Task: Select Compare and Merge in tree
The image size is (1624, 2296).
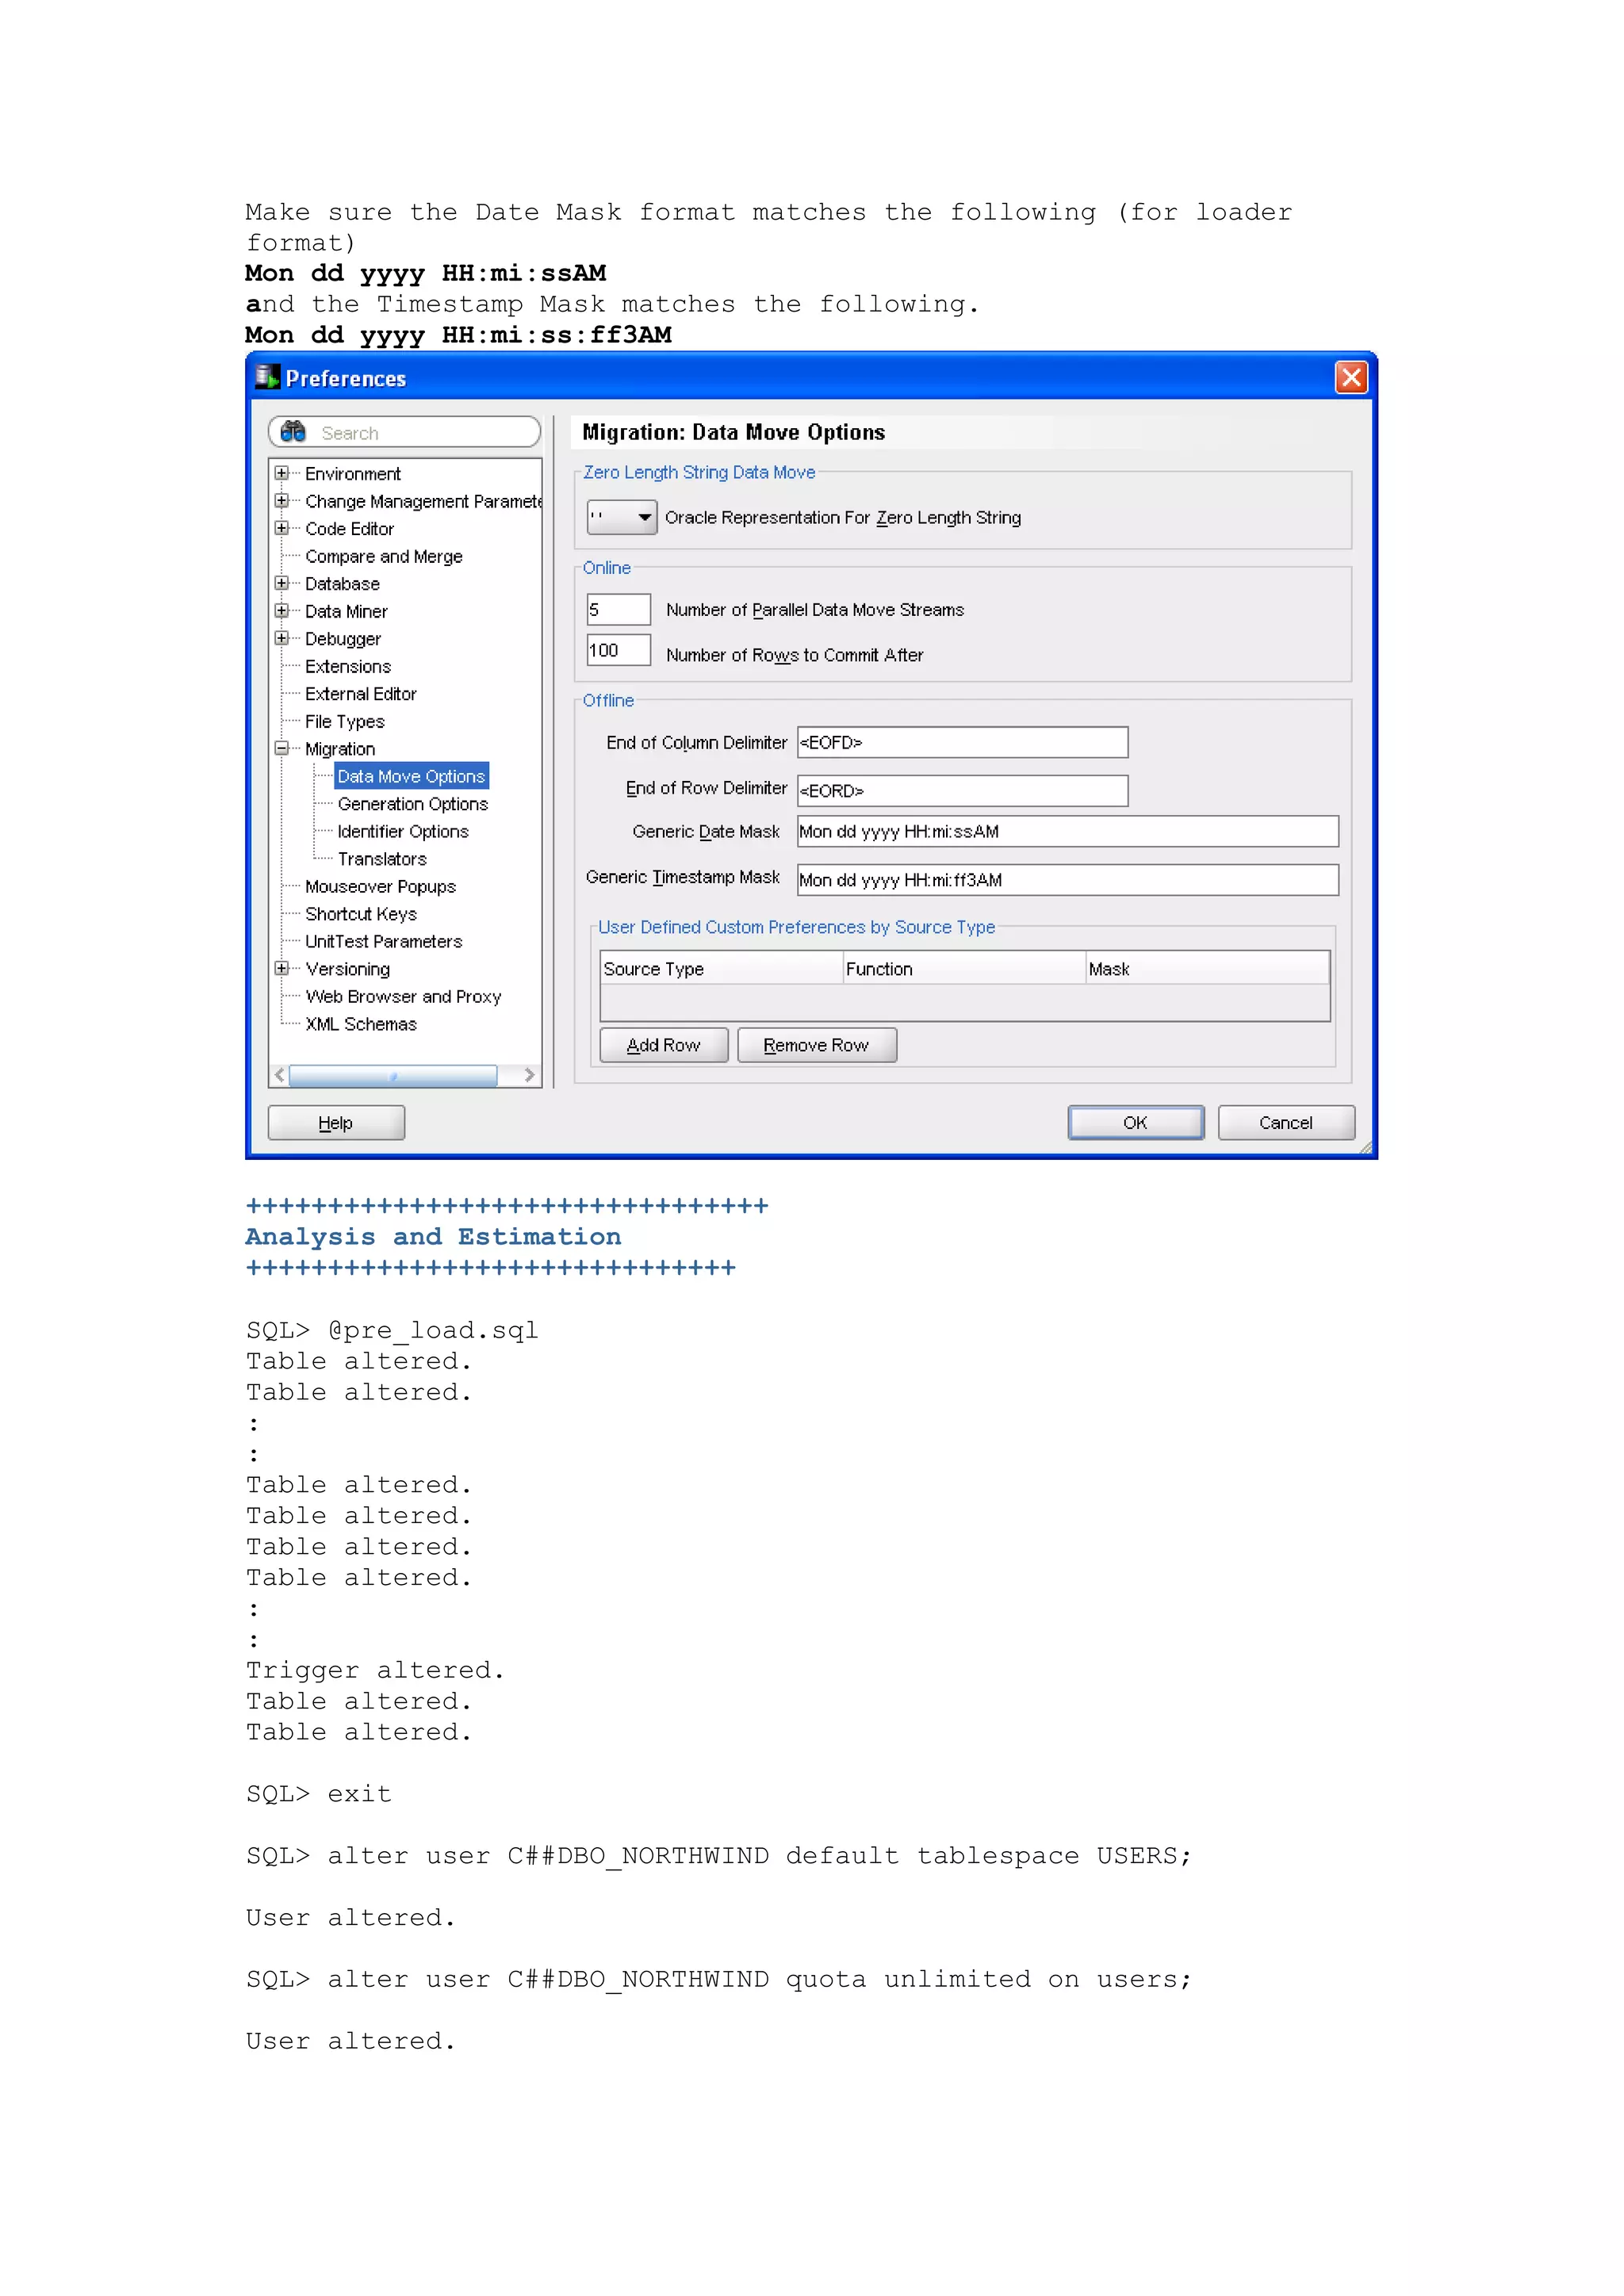Action: point(383,556)
